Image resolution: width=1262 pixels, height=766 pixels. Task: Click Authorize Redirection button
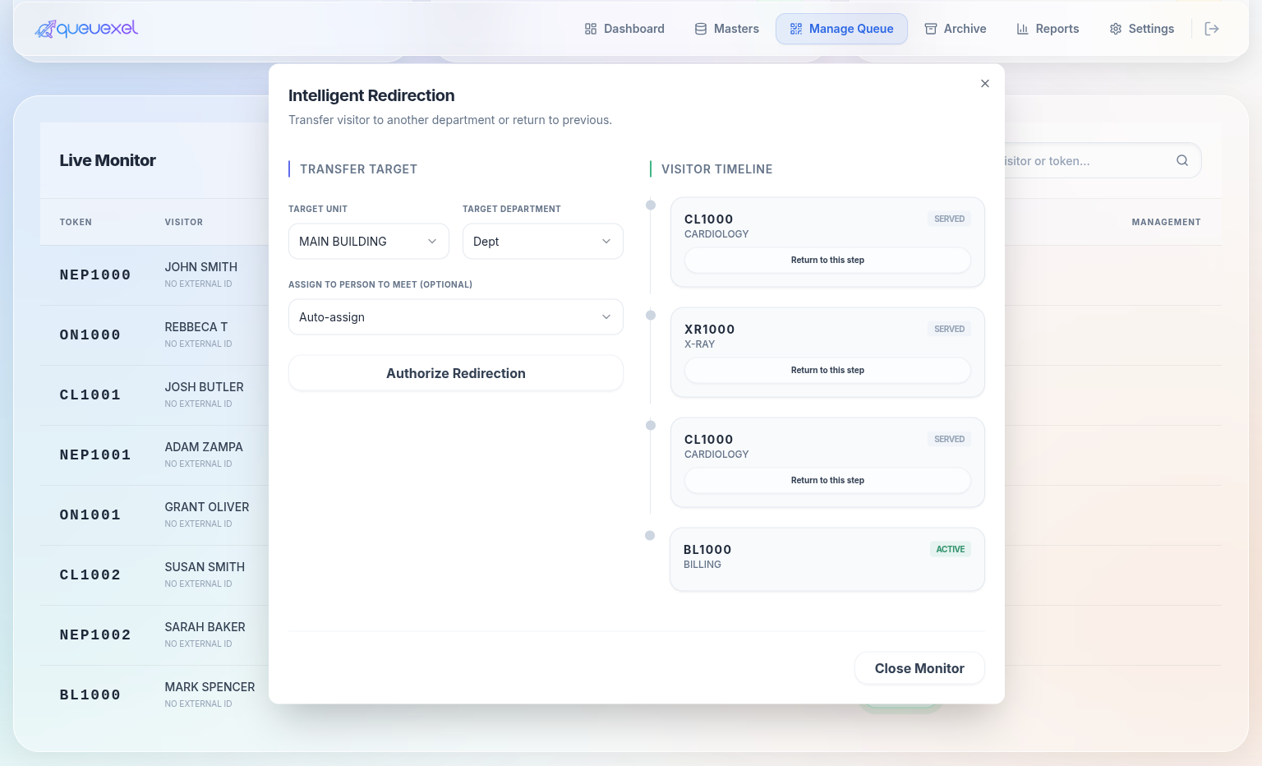tap(456, 373)
